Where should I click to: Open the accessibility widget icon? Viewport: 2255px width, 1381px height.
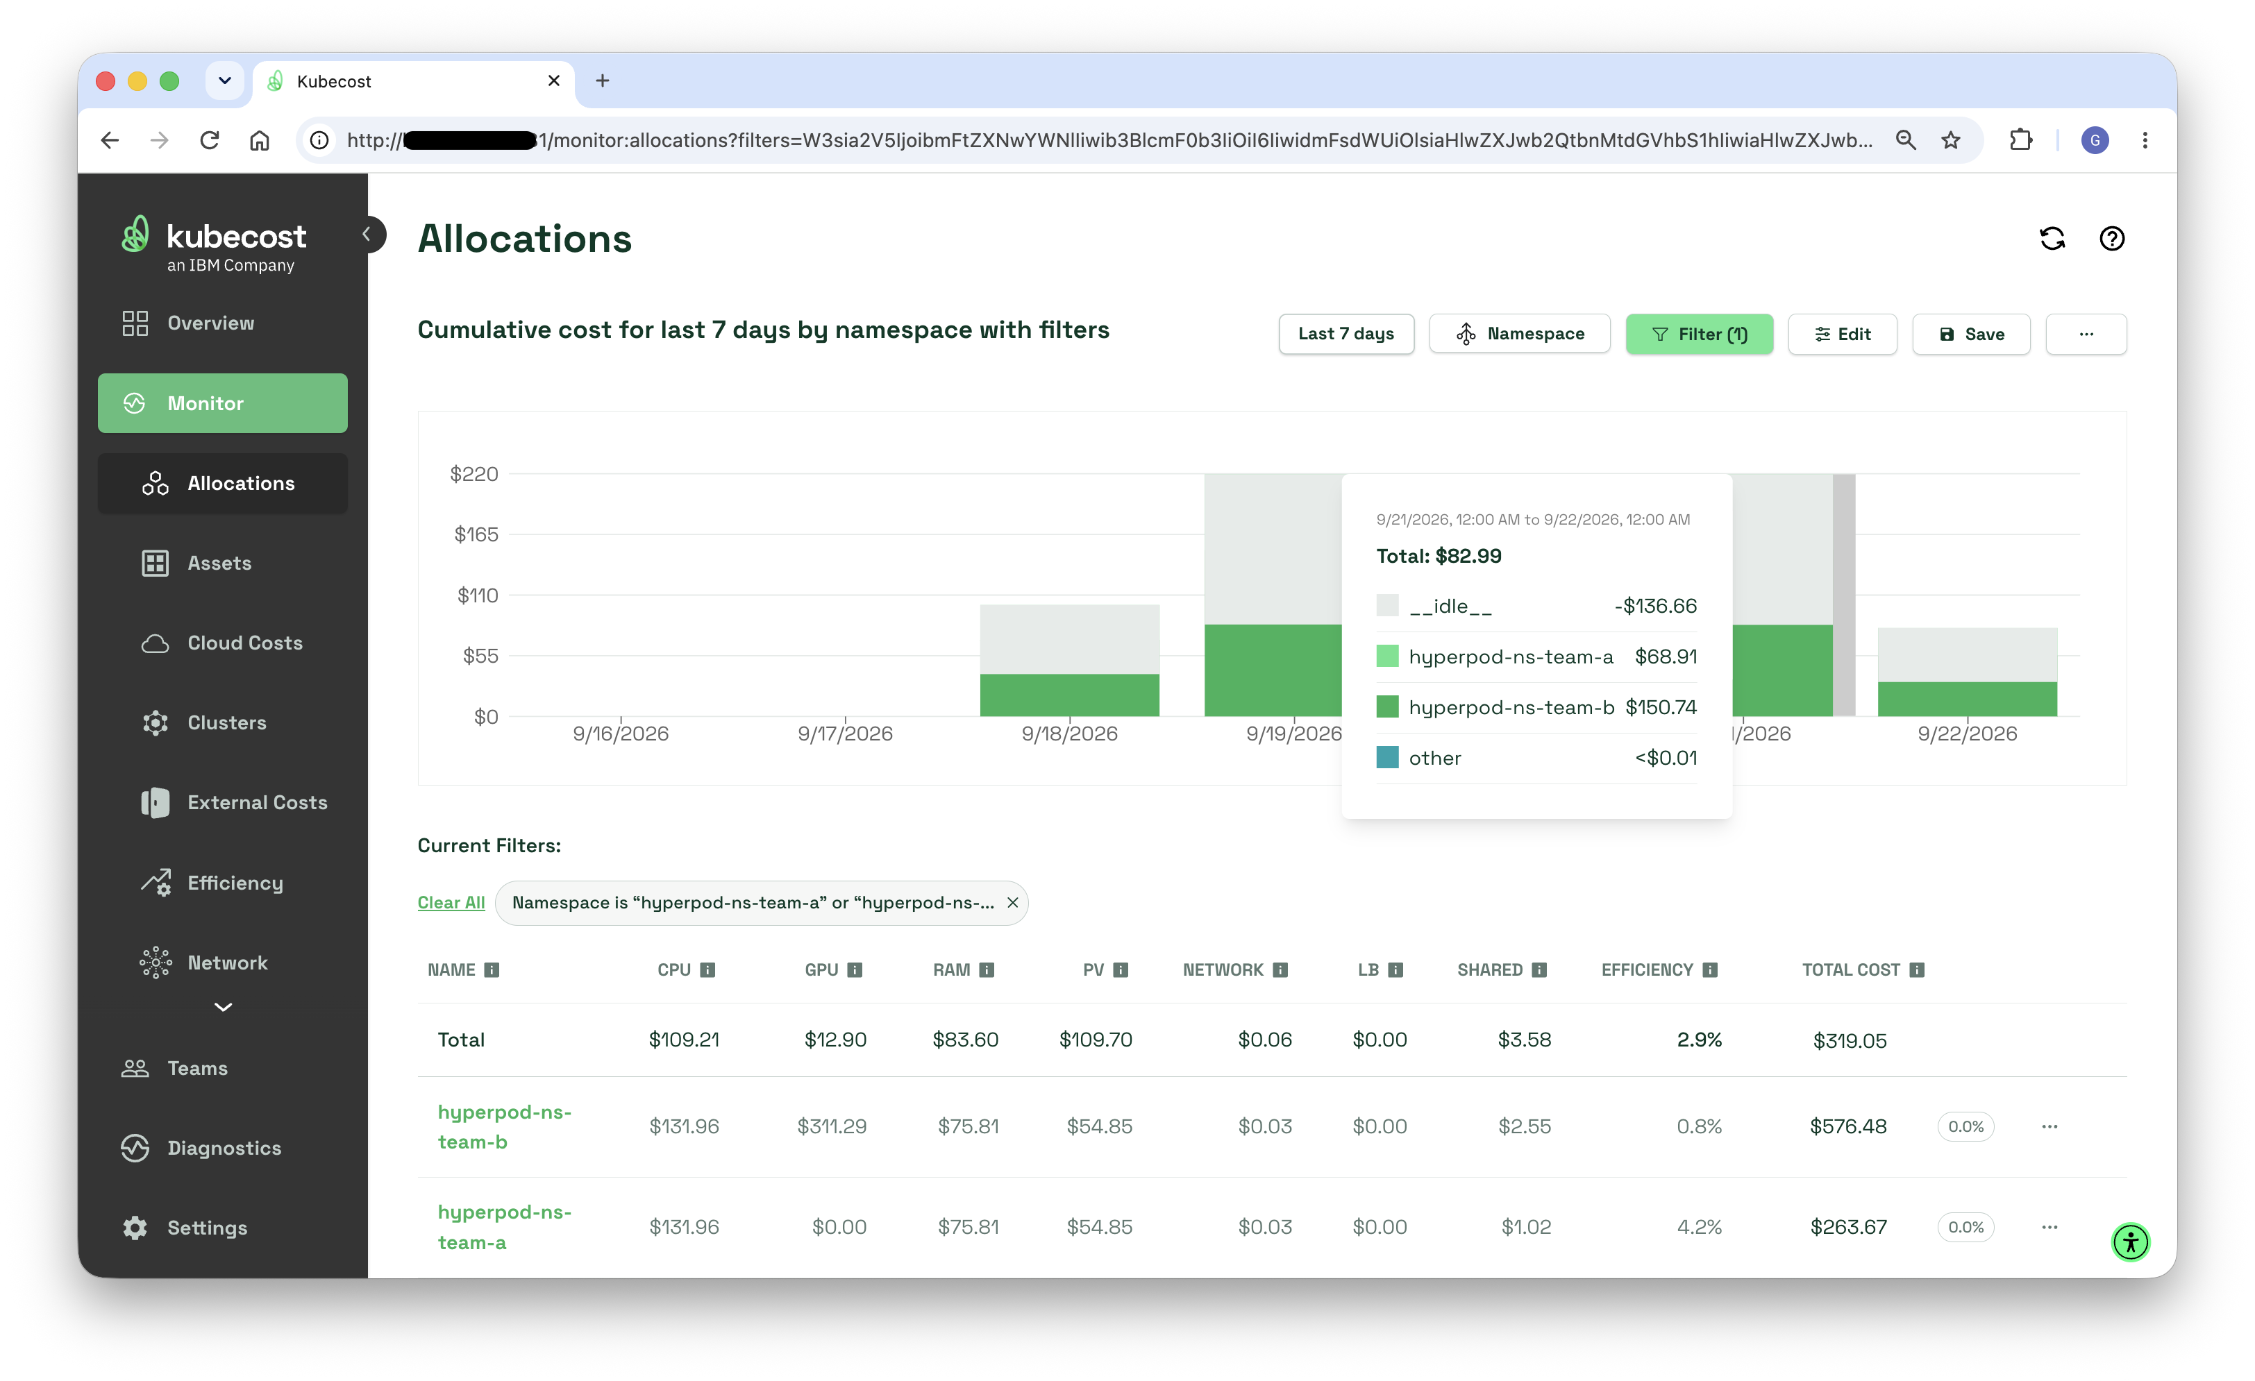click(2129, 1242)
